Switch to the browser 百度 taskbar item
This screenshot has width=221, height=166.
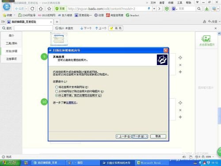(48, 163)
